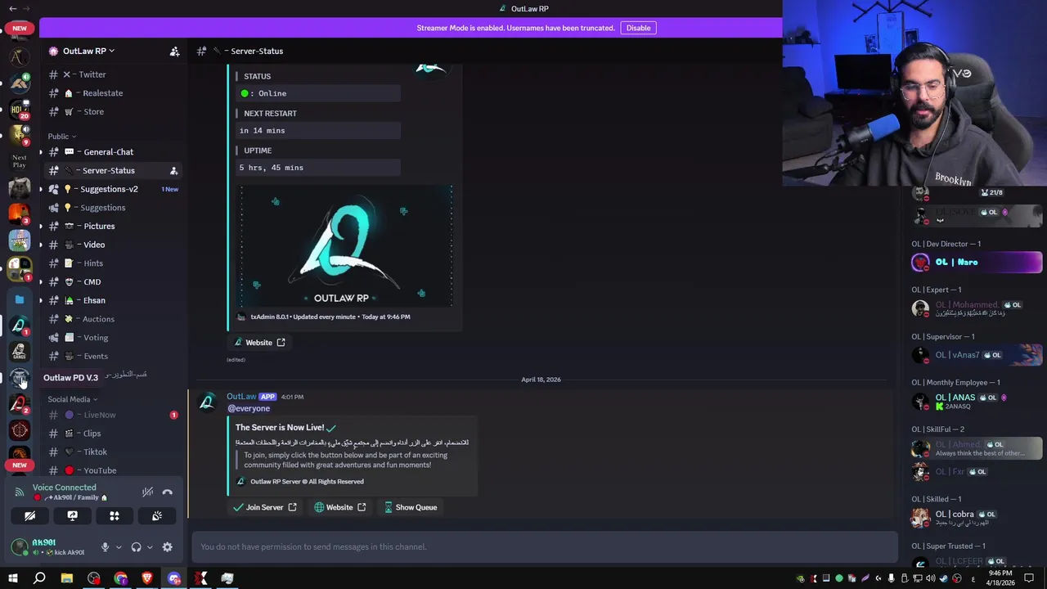Deafen with the headphones icon
This screenshot has width=1047, height=589.
click(136, 547)
